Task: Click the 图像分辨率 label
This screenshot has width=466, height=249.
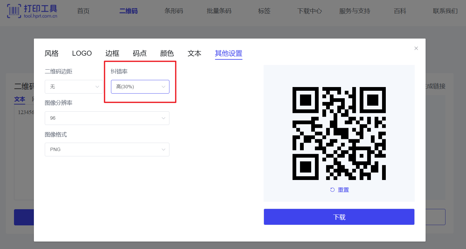Action: click(x=58, y=103)
